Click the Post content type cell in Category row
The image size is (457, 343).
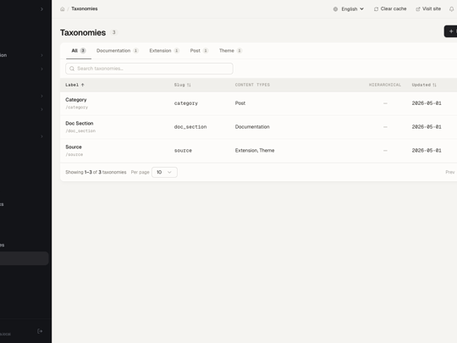[x=240, y=103]
